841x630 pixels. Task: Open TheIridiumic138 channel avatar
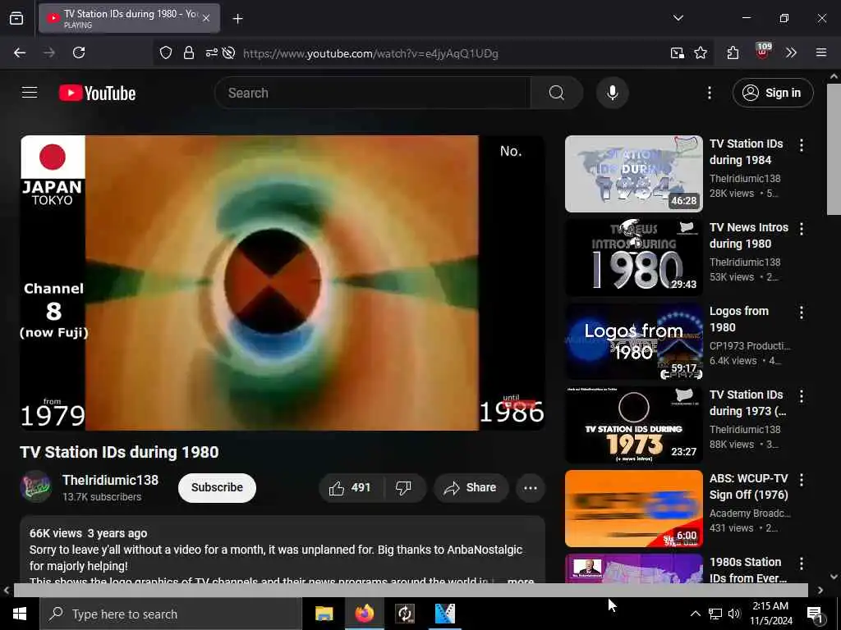point(36,487)
